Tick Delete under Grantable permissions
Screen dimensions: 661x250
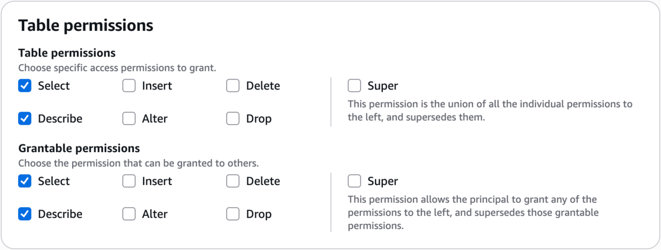(x=233, y=181)
